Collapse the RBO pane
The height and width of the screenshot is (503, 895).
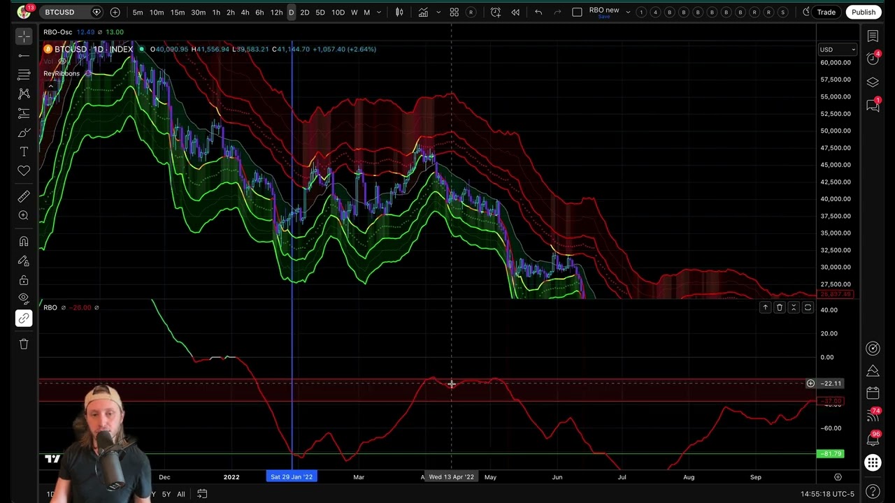794,307
